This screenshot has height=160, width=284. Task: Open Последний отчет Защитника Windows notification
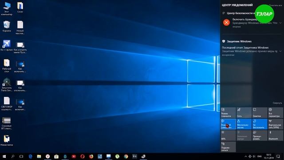click(x=252, y=51)
